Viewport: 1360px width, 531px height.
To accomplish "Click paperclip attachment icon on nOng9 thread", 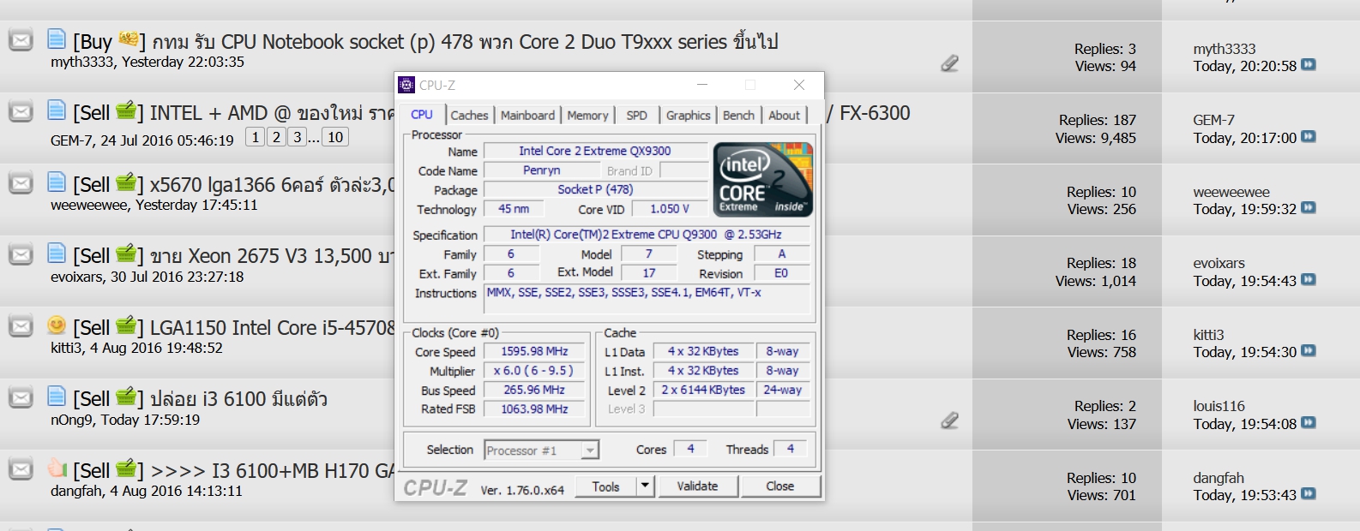I will [949, 421].
